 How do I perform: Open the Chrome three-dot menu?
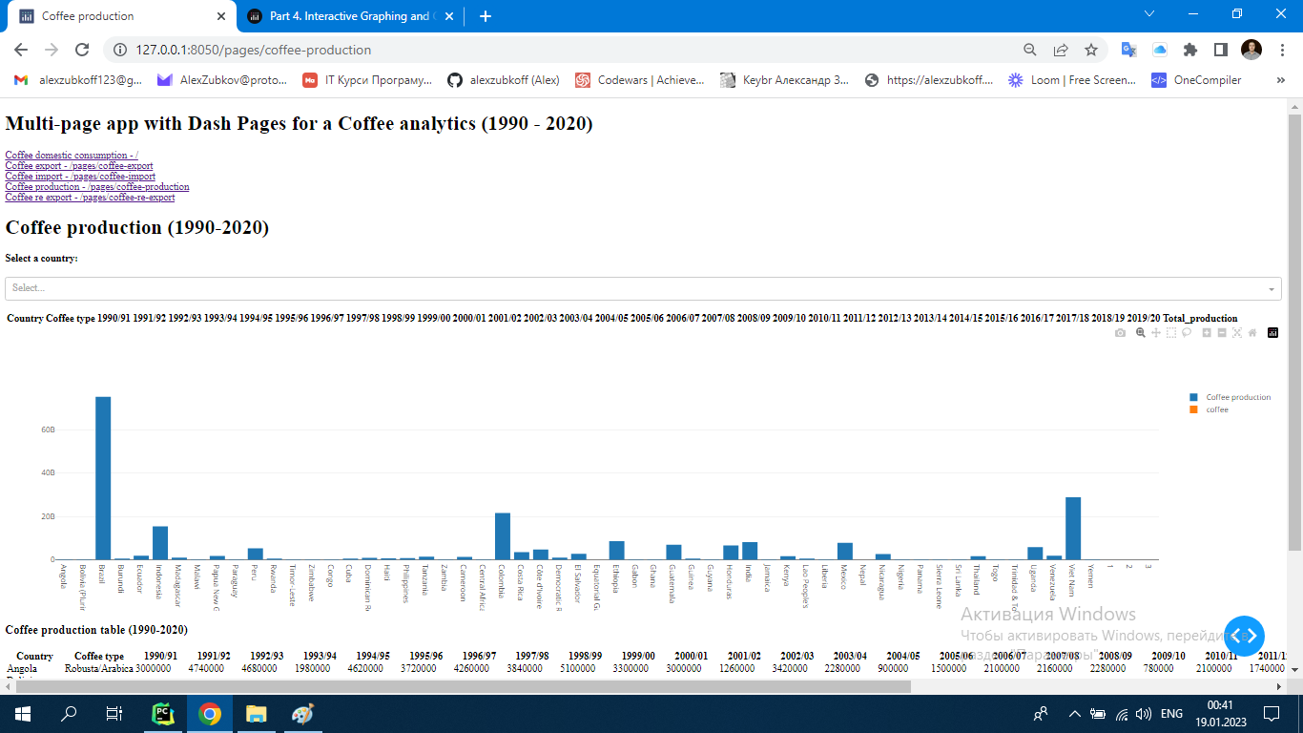[1282, 50]
